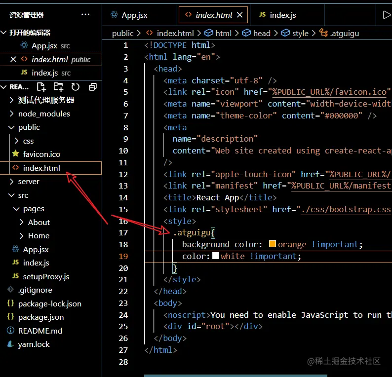Expand the Home folder
392x377 pixels.
pyautogui.click(x=51, y=236)
